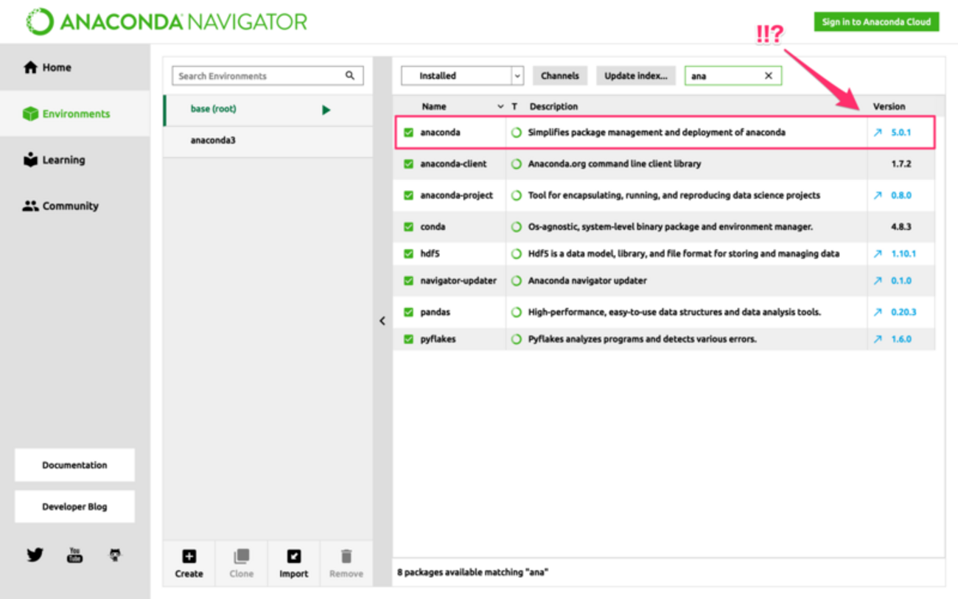The width and height of the screenshot is (958, 599).
Task: Uncheck the pandas package checkbox
Action: [x=408, y=312]
